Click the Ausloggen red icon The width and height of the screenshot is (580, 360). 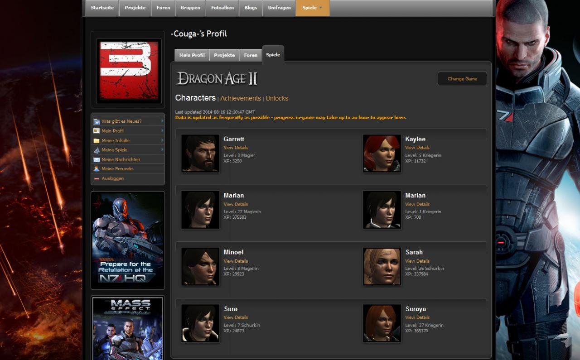[x=97, y=178]
